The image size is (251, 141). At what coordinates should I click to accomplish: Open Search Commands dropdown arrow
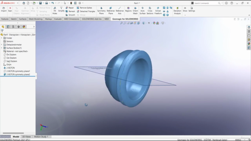222,3
